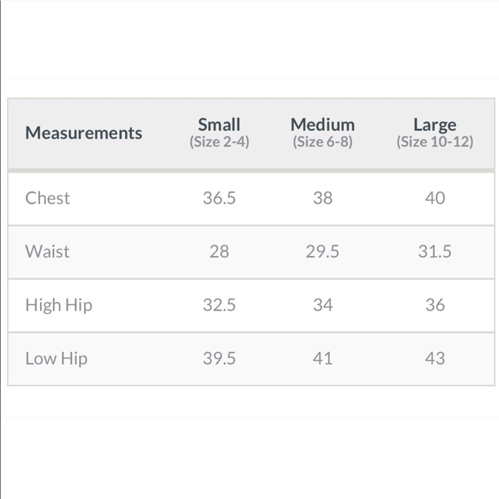Click the Chest row label

[47, 198]
